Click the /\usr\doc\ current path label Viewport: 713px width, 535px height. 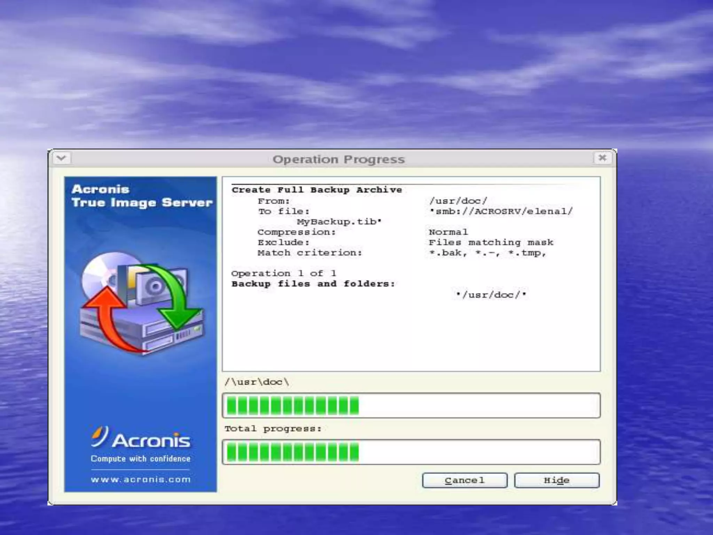[257, 382]
